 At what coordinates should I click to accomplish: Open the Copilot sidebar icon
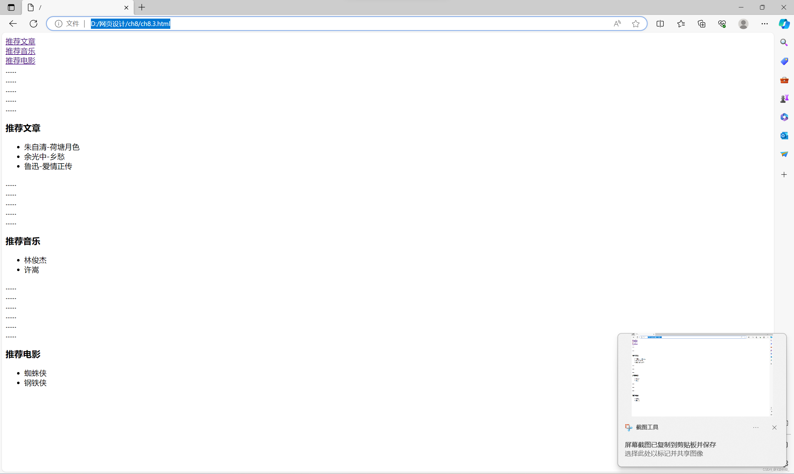coord(784,24)
